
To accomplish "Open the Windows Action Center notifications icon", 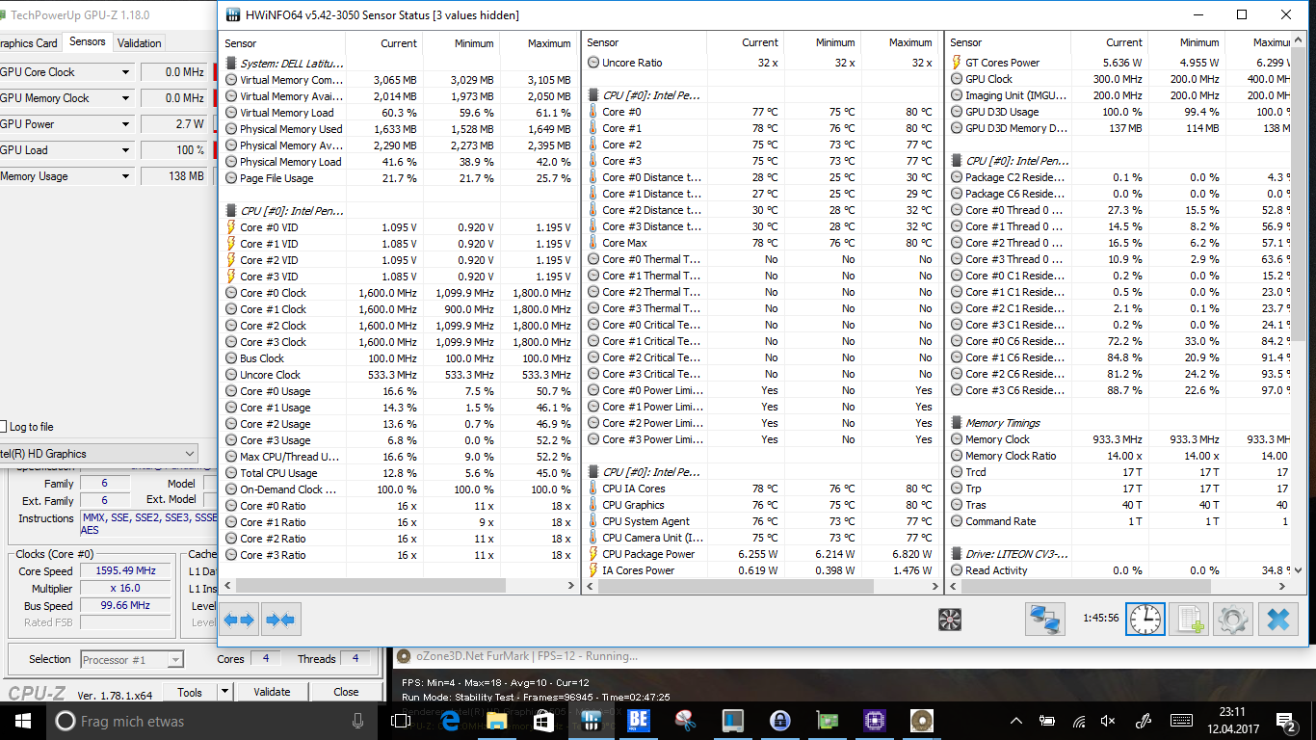I will (1286, 721).
